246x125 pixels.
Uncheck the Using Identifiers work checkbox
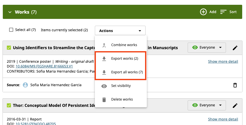pyautogui.click(x=9, y=48)
